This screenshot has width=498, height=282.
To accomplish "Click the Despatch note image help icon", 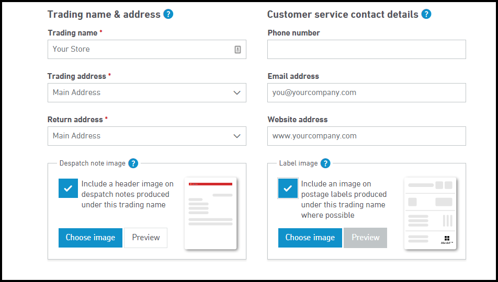I will point(133,163).
